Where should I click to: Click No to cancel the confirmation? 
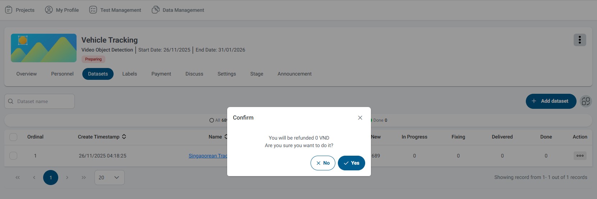323,163
